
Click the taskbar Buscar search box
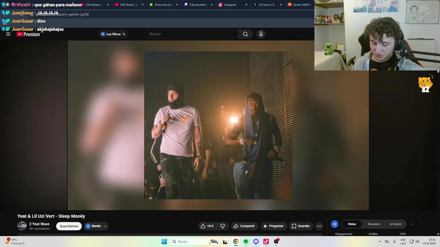point(195,242)
